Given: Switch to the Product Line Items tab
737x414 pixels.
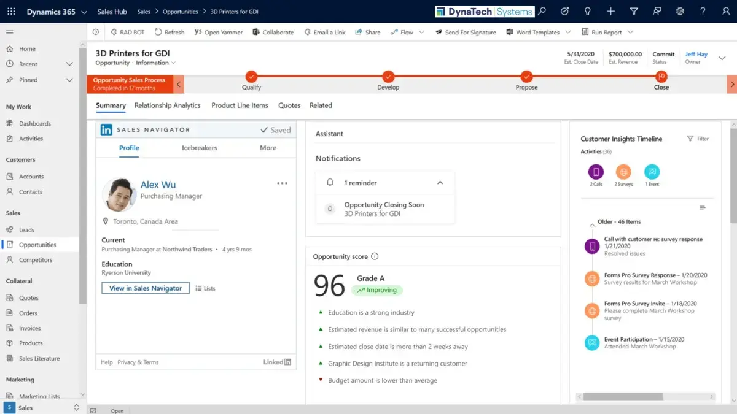Looking at the screenshot, I should tap(240, 105).
